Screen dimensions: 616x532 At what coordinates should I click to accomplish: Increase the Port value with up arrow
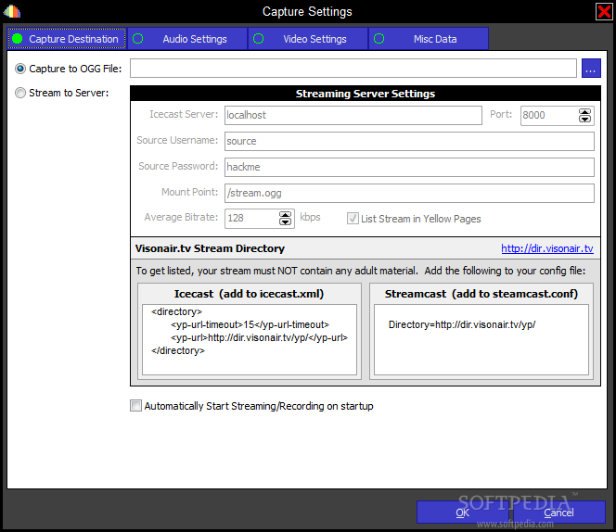[x=584, y=112]
